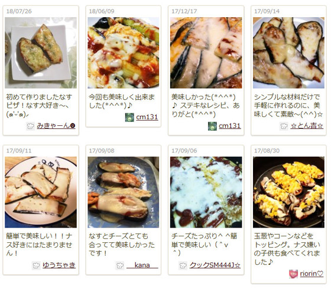Click the chef hat icon beside クックSM444J☆
This screenshot has height=289, width=331.
click(x=183, y=265)
